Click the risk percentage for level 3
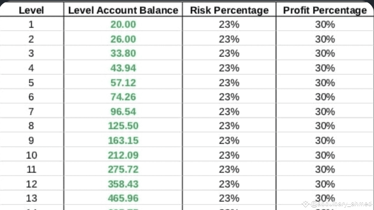 (229, 54)
